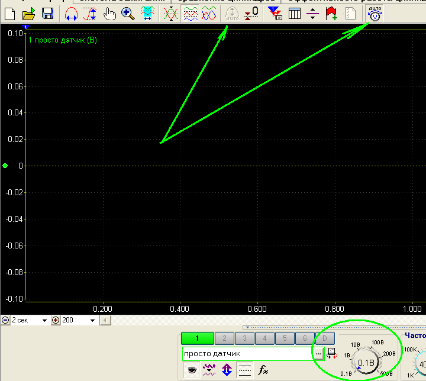Click the 100K frequency mark

coord(411,350)
